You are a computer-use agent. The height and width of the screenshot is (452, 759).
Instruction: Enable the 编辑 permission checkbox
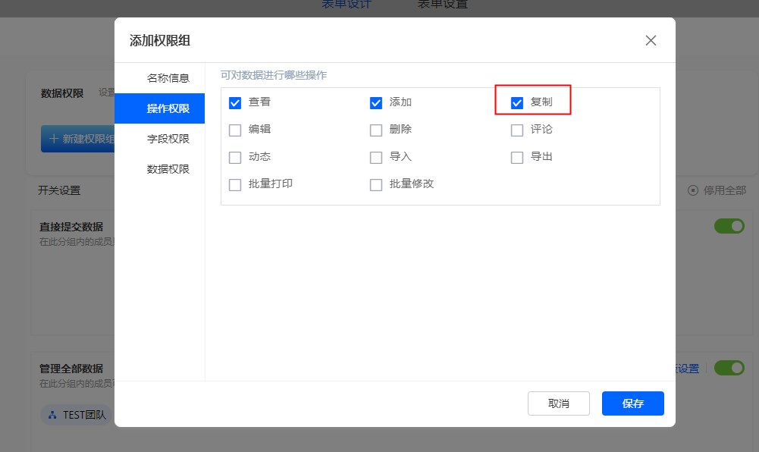tap(235, 130)
